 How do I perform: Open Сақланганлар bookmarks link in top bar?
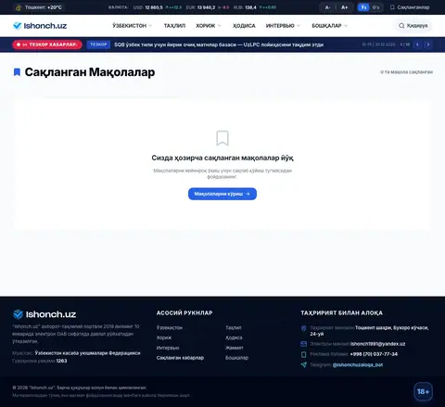(x=410, y=7)
